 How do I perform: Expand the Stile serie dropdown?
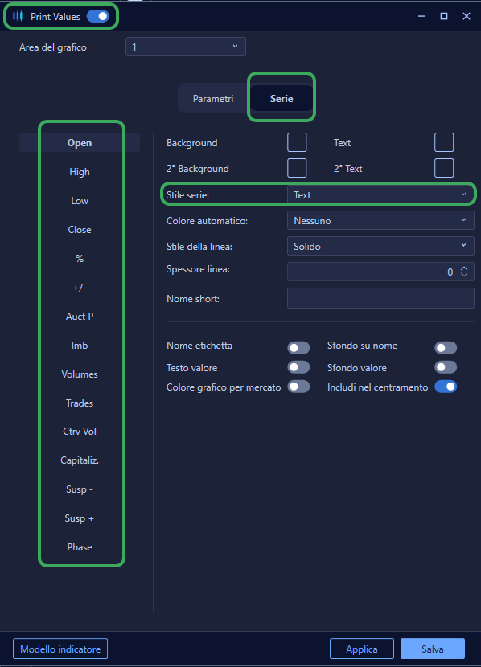tap(380, 194)
